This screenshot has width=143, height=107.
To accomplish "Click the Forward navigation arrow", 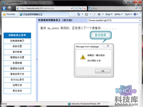I will 9,8.
